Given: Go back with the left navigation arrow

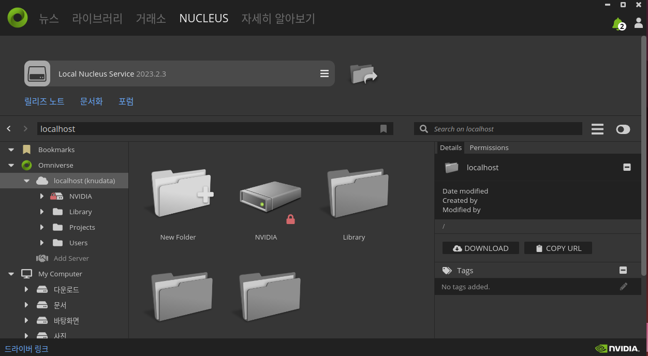Looking at the screenshot, I should click(9, 128).
